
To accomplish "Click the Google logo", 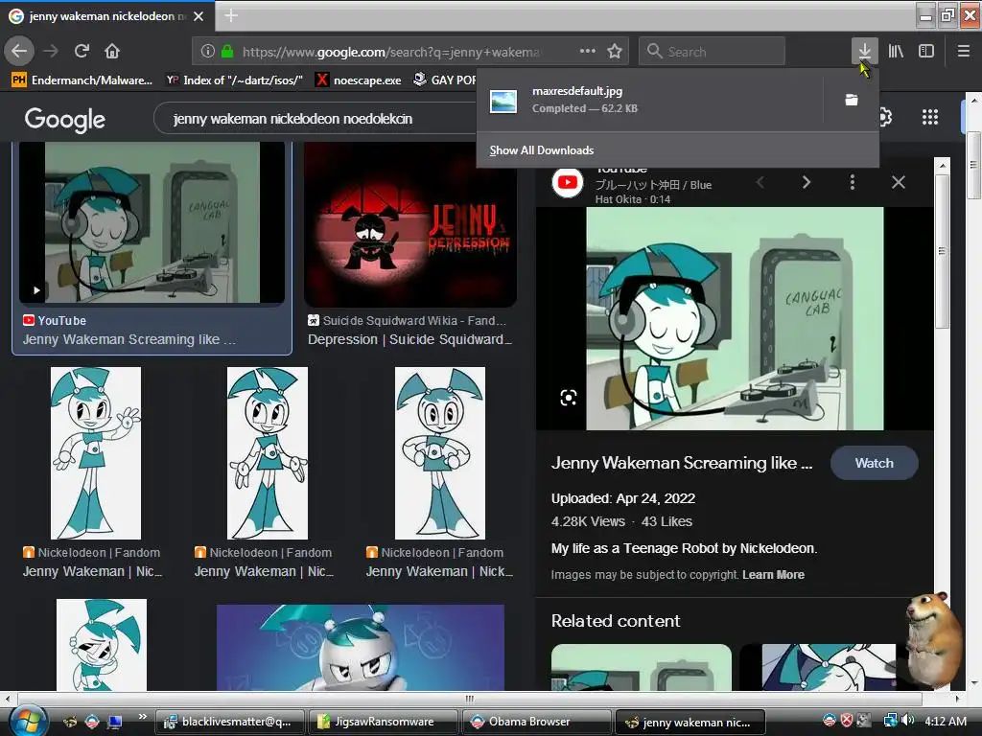I will click(65, 119).
